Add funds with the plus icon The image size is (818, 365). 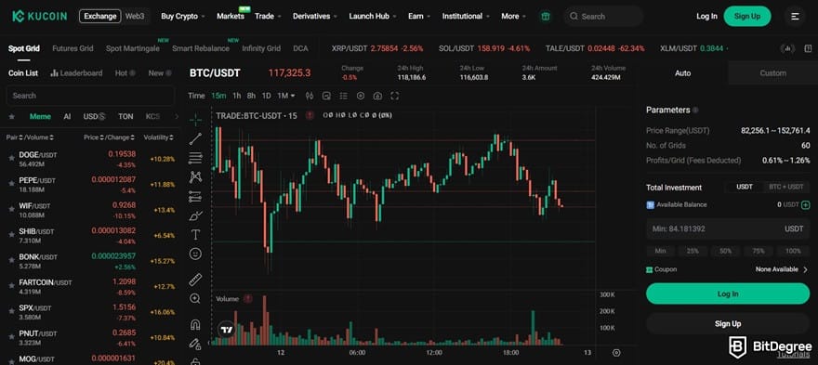[806, 205]
